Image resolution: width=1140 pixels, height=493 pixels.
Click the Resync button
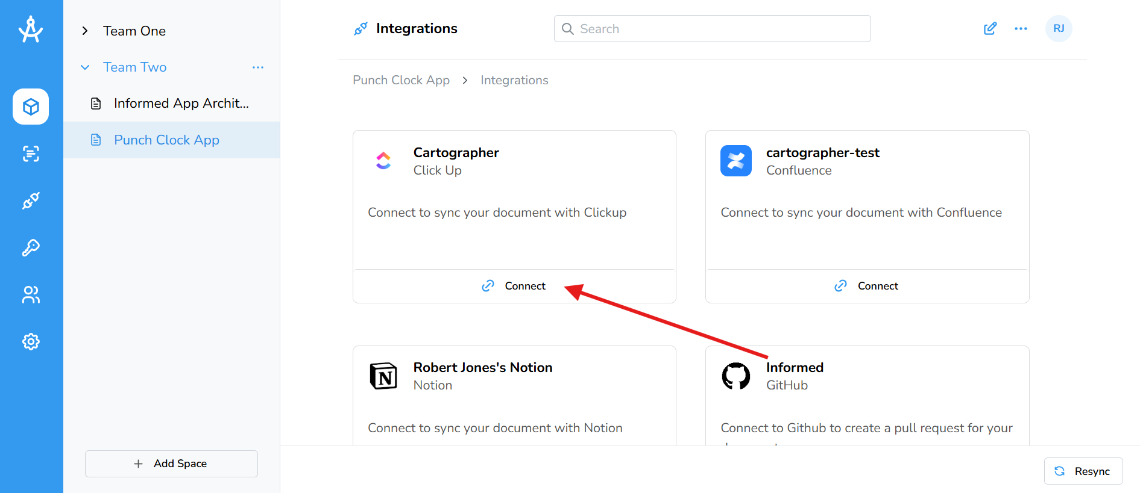click(1083, 471)
